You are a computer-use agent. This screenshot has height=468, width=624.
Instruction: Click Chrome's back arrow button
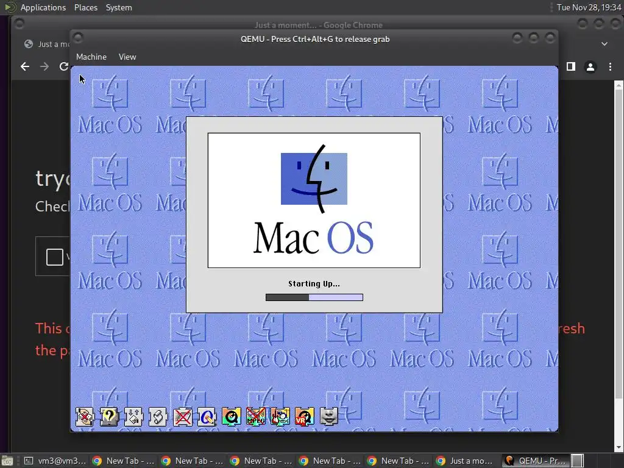(x=24, y=66)
